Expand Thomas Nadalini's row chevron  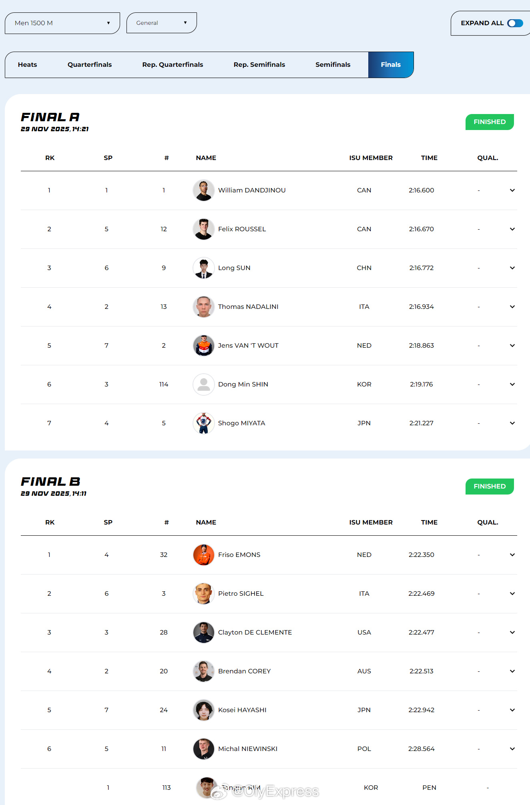512,307
